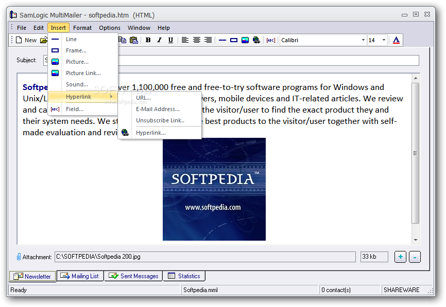Screen dimensions: 446x307
Task: Center align text
Action: tap(197, 40)
